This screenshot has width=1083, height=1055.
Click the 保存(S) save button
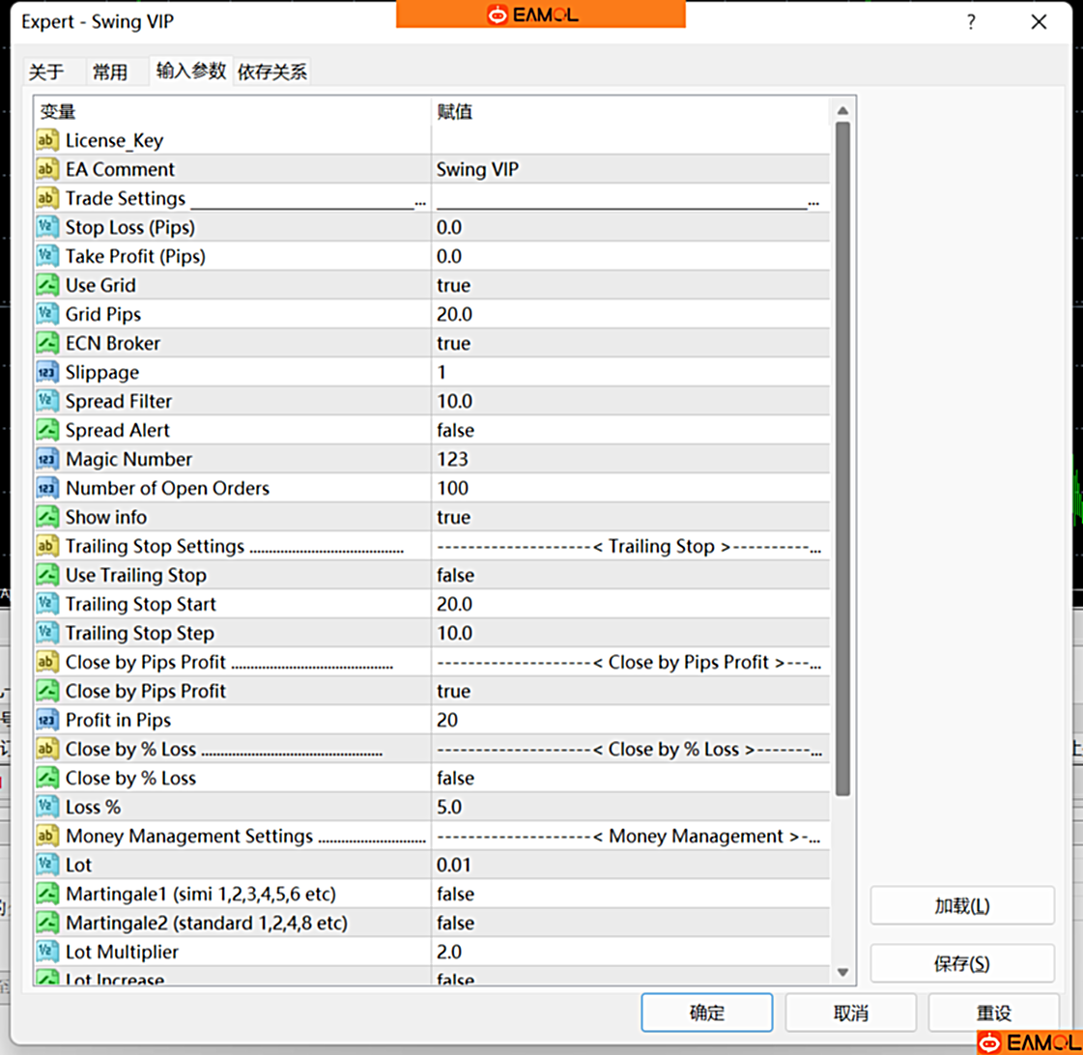pos(962,963)
